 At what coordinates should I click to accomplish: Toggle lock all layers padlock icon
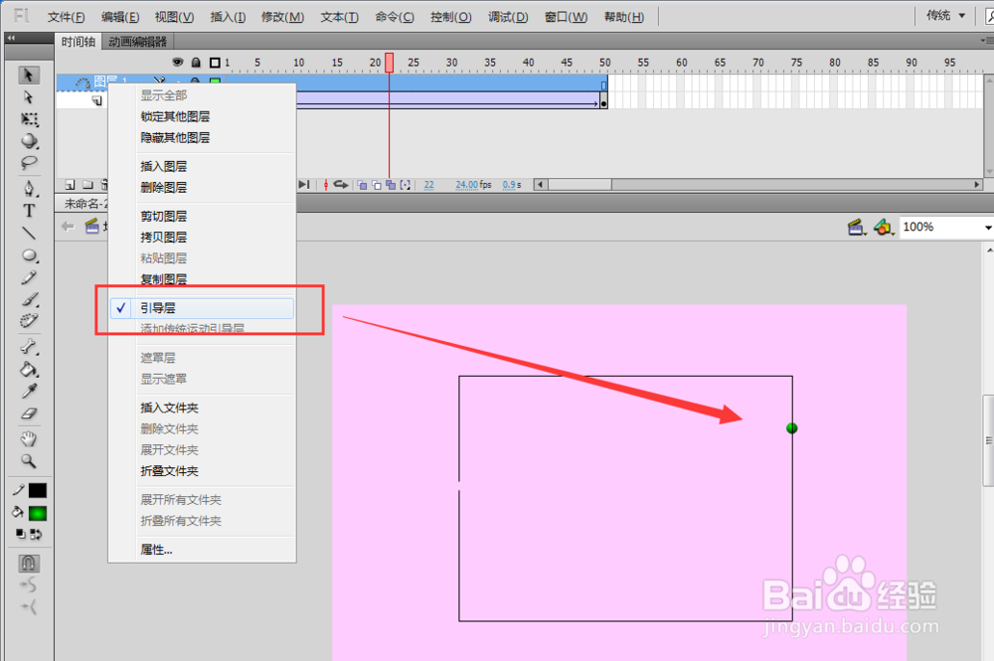[x=196, y=62]
